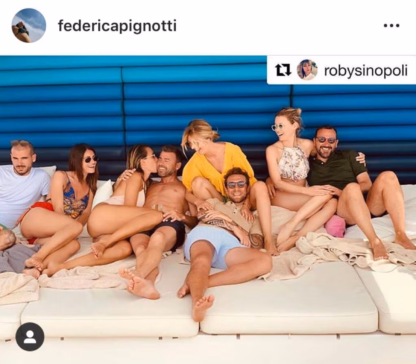Open the federicapignotti username link
The image size is (416, 364).
[x=117, y=26]
